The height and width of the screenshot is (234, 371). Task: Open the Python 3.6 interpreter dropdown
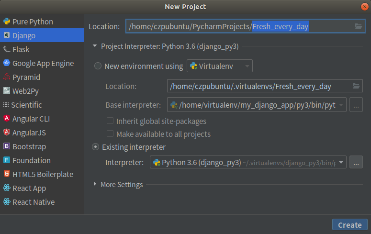coord(248,163)
